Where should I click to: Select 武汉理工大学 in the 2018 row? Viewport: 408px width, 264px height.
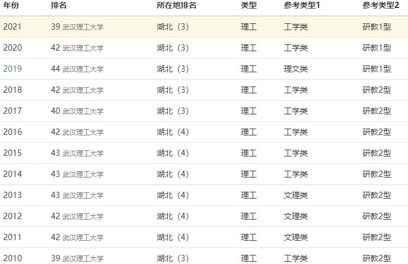click(x=83, y=90)
